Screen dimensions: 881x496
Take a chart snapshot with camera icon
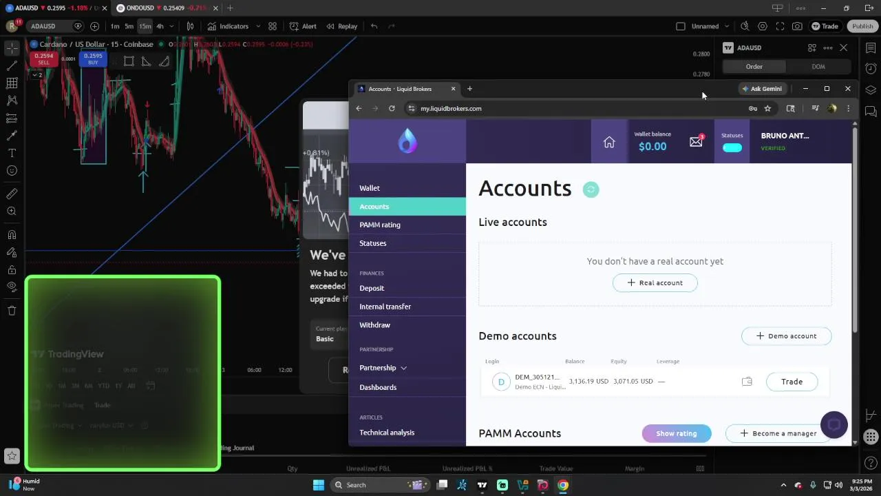tap(797, 26)
